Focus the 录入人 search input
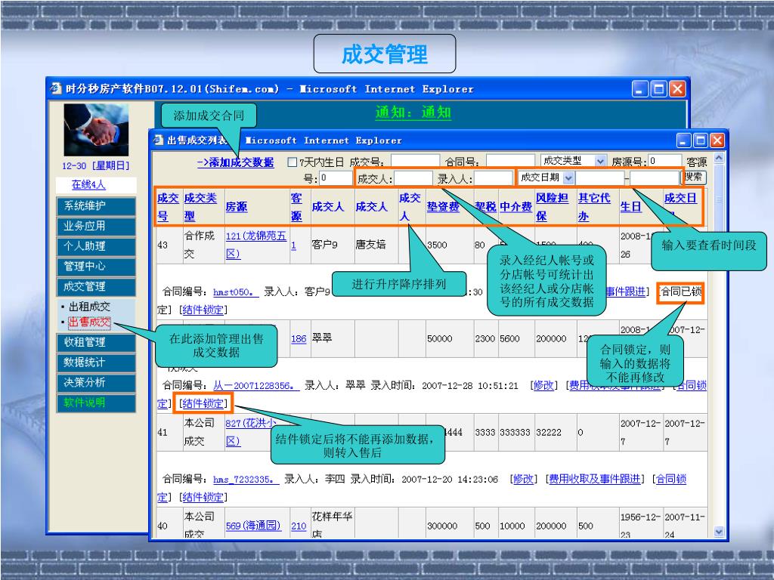 [494, 178]
